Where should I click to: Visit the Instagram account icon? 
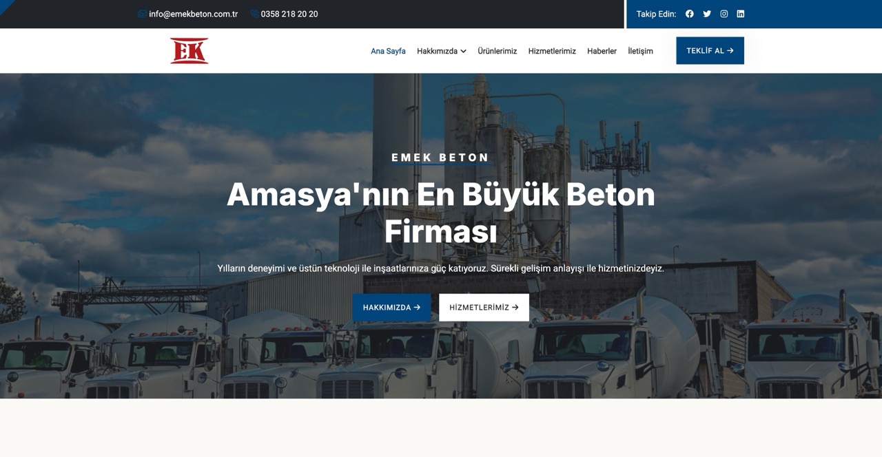(724, 13)
